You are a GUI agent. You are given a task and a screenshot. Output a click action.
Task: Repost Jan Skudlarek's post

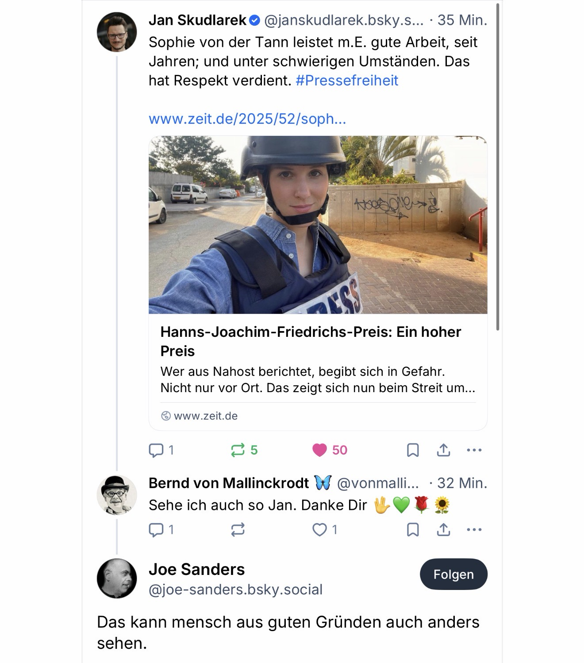click(238, 450)
